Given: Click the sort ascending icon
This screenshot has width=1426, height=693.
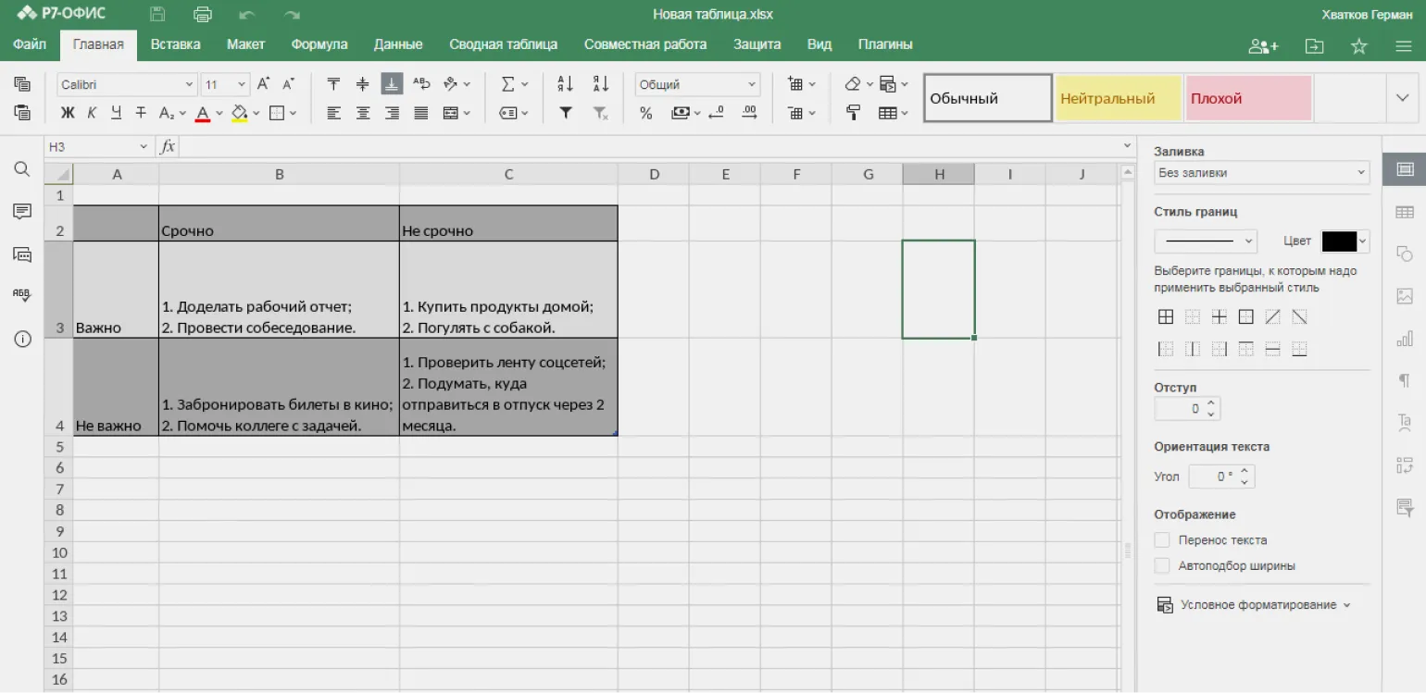Looking at the screenshot, I should [565, 84].
